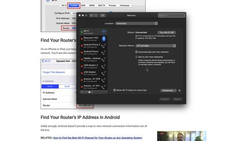This screenshot has height=141, width=252.
Task: Select the WINS tab in article image
Action: [92, 5]
